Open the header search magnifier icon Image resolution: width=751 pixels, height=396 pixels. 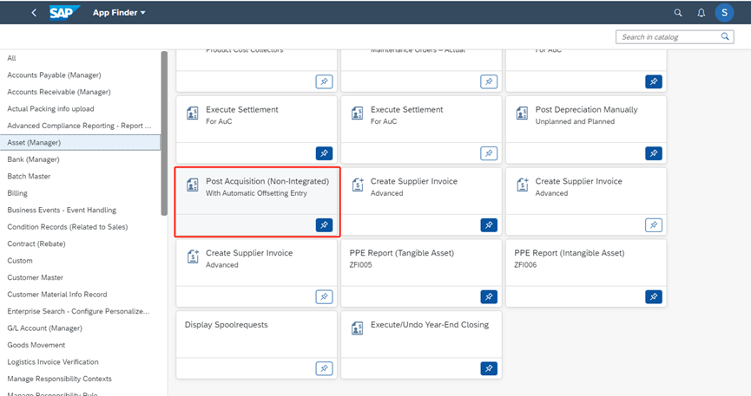[x=678, y=13]
